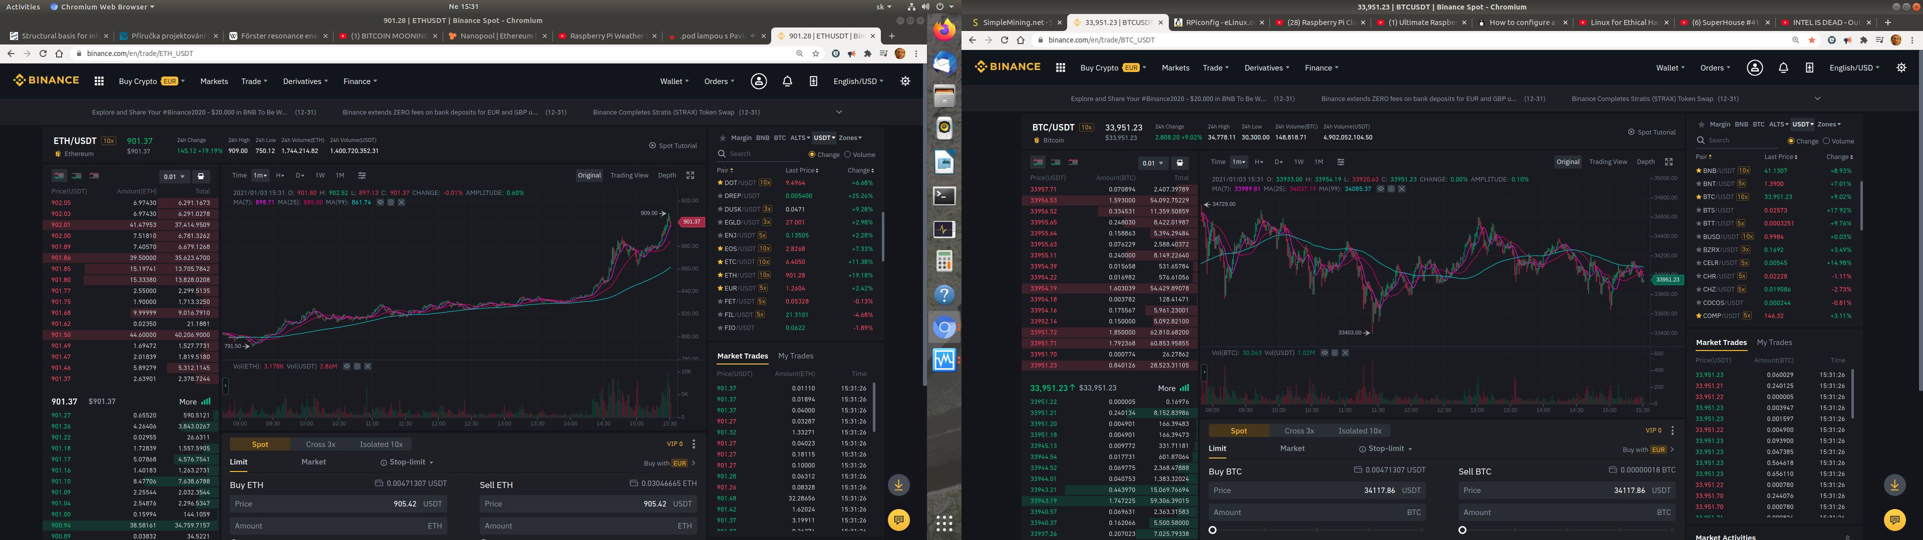
Task: Select Volume radio button in ETH window
Action: pos(847,155)
